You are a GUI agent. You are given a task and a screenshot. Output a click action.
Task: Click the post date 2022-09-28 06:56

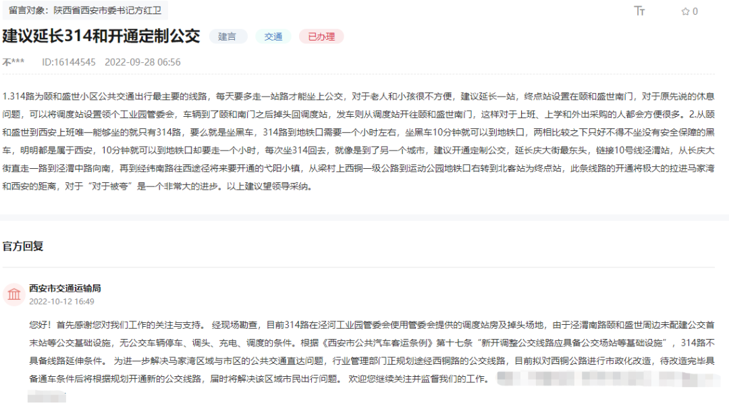click(x=142, y=62)
